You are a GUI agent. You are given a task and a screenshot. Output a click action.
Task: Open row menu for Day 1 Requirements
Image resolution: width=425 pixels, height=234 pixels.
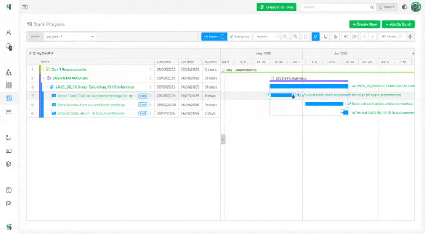pos(150,69)
